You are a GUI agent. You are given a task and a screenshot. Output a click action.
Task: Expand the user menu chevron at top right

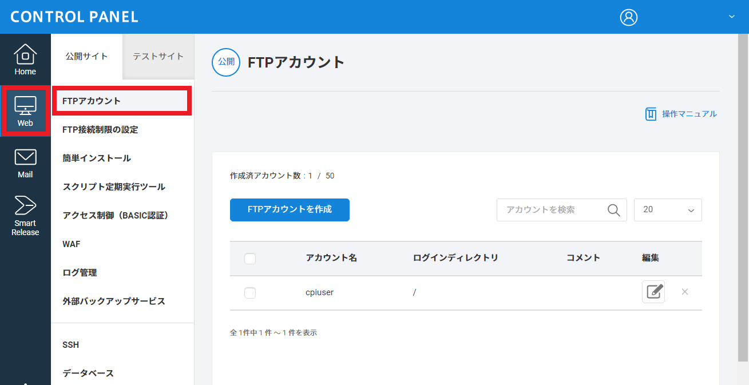point(731,17)
